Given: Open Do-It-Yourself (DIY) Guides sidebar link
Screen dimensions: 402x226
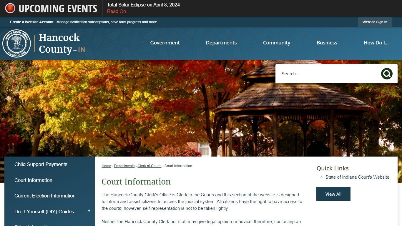Looking at the screenshot, I should (44, 212).
